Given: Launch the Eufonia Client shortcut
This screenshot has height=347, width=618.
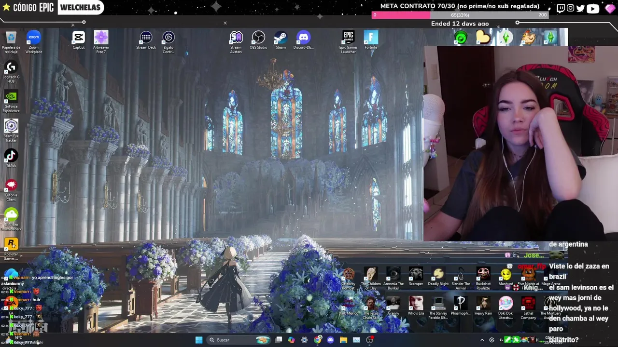Looking at the screenshot, I should point(11,190).
